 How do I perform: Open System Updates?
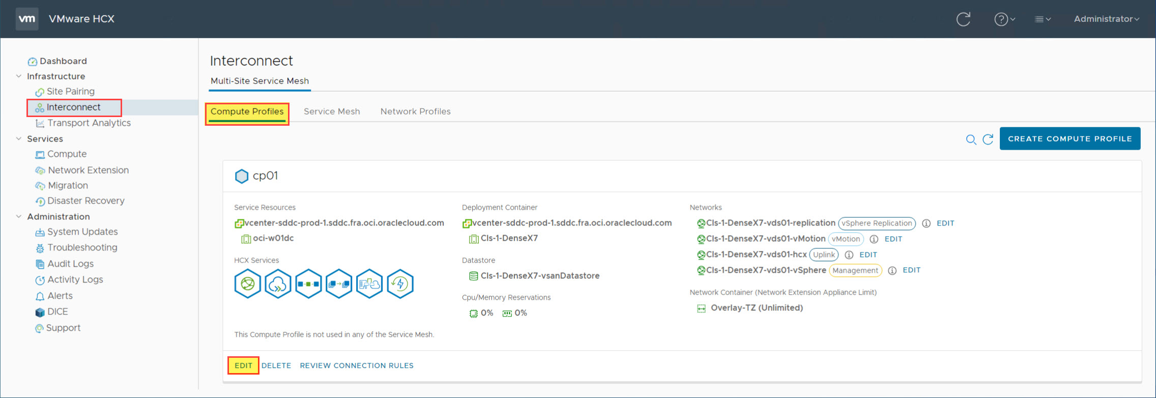point(82,232)
